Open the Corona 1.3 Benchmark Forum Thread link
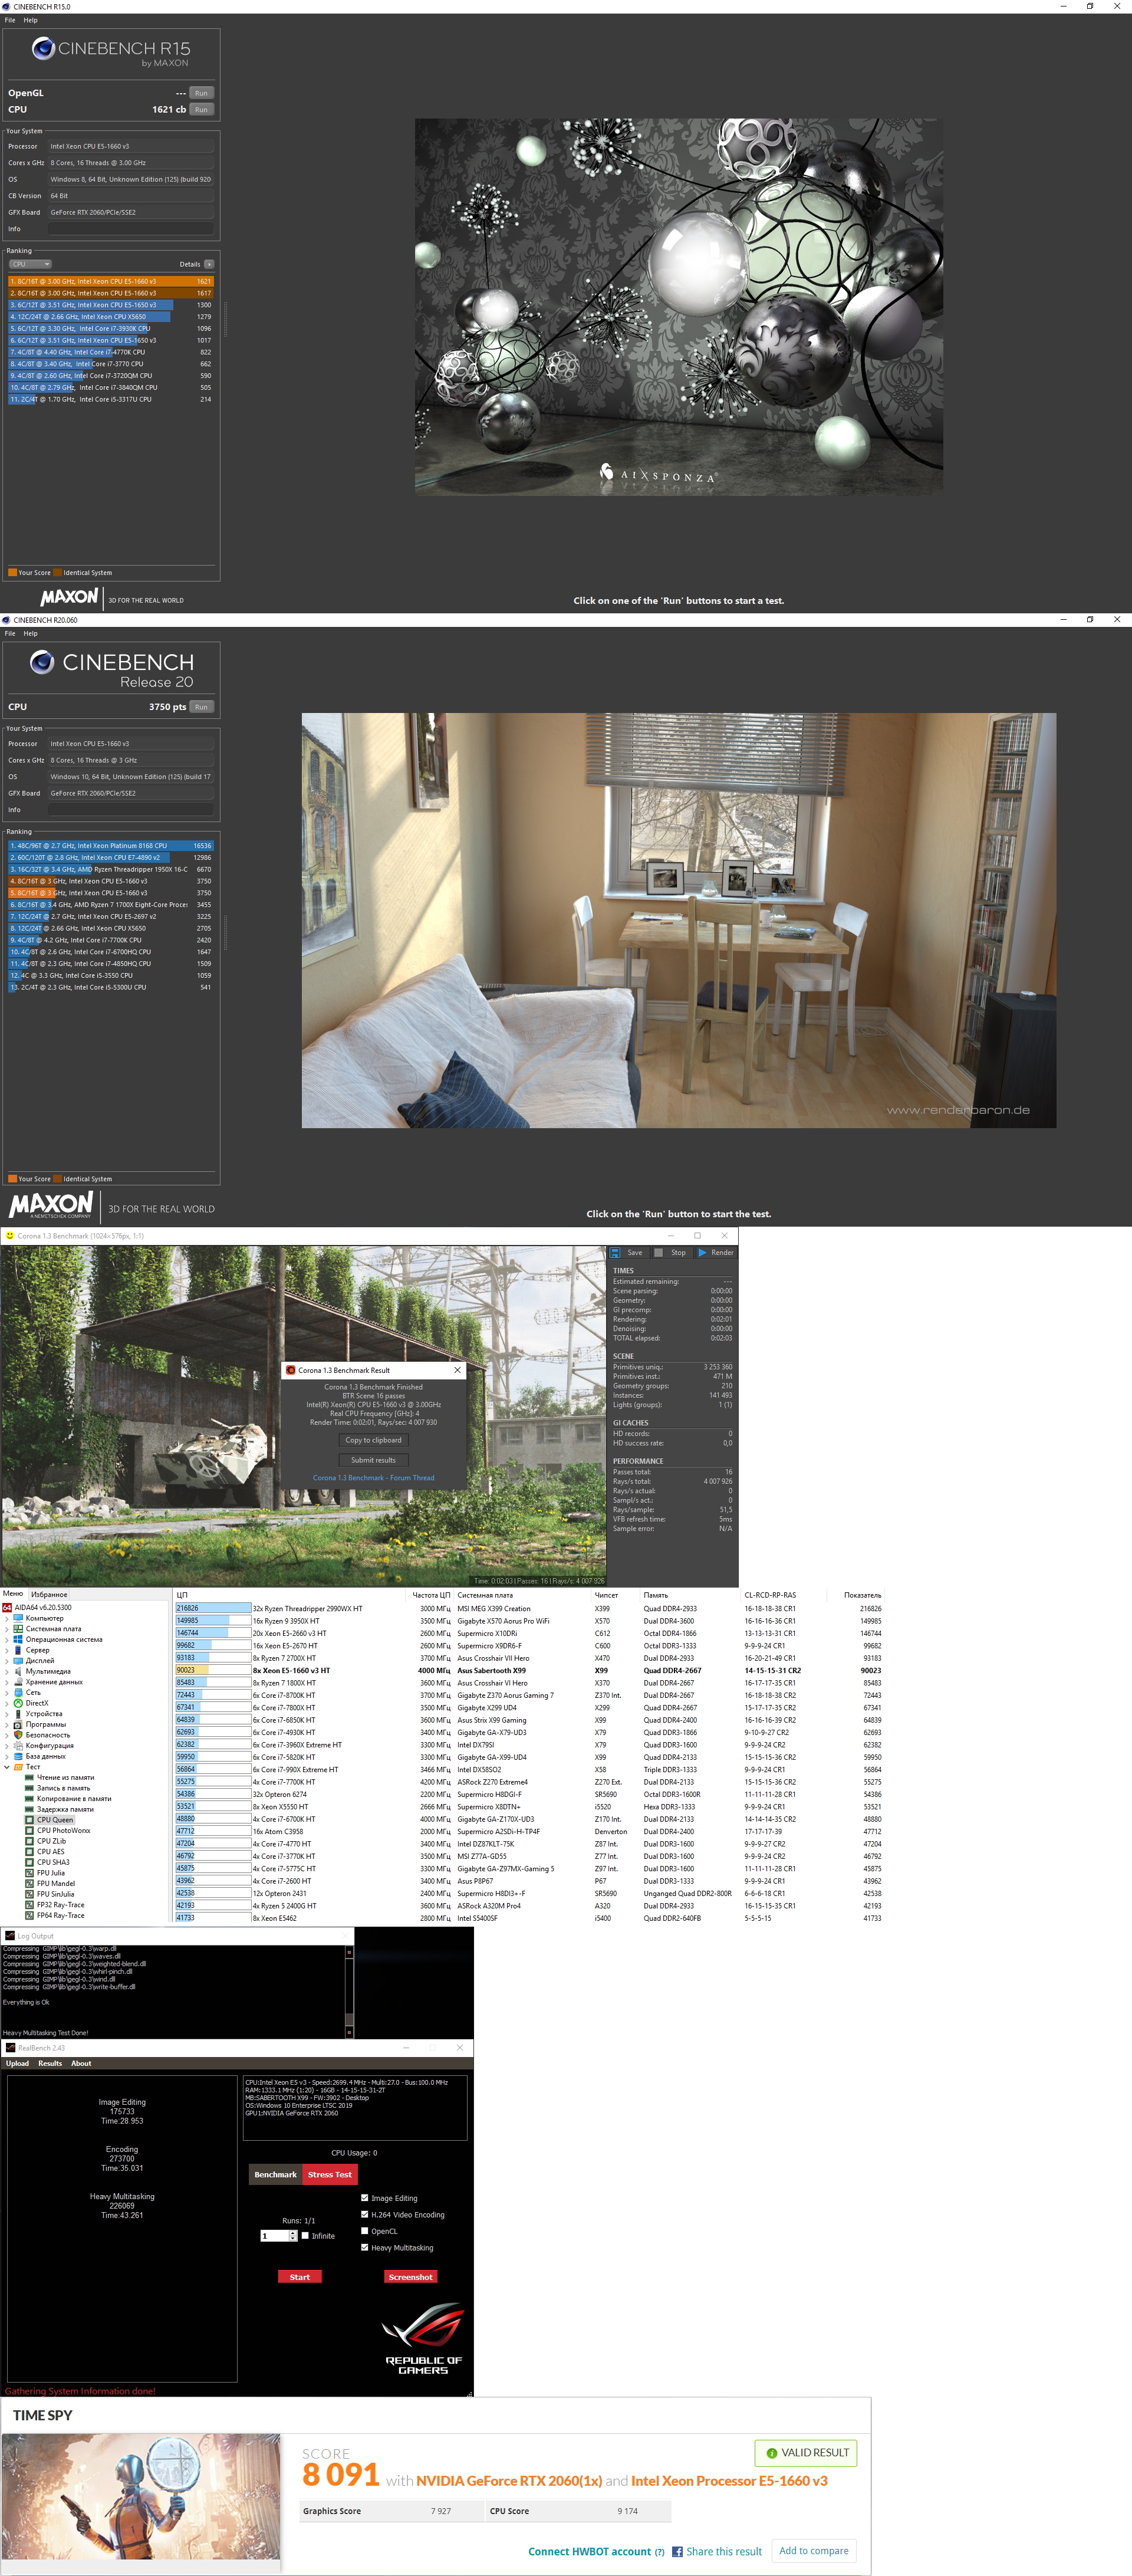This screenshot has width=1132, height=2576. pyautogui.click(x=373, y=1477)
